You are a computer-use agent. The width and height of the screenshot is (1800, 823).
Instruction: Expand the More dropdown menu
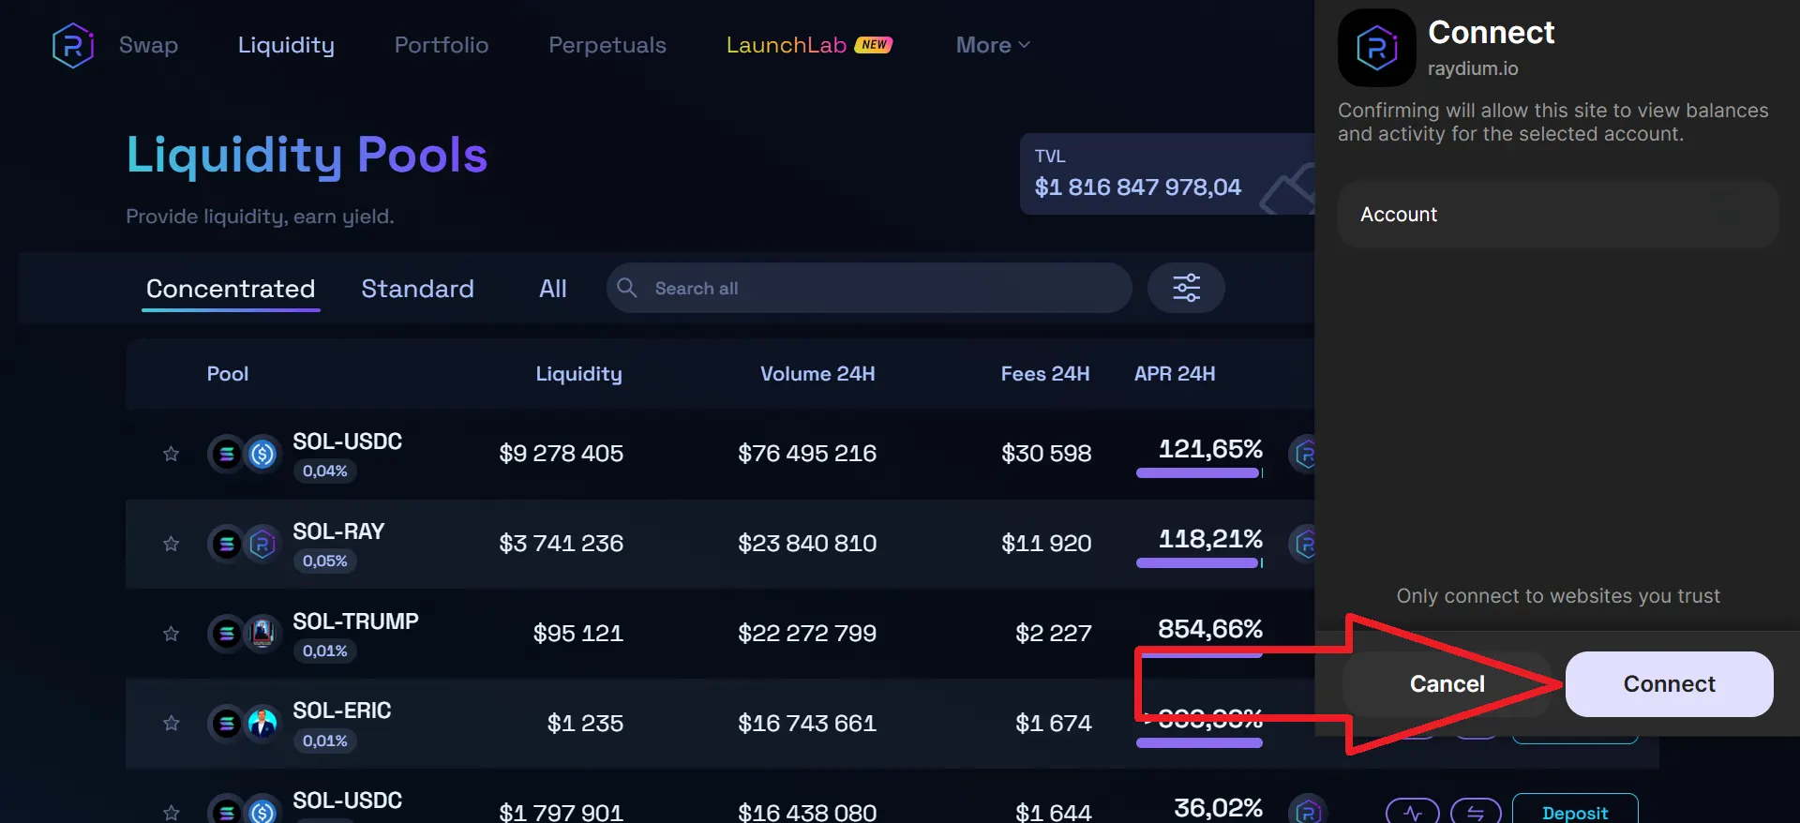point(993,45)
